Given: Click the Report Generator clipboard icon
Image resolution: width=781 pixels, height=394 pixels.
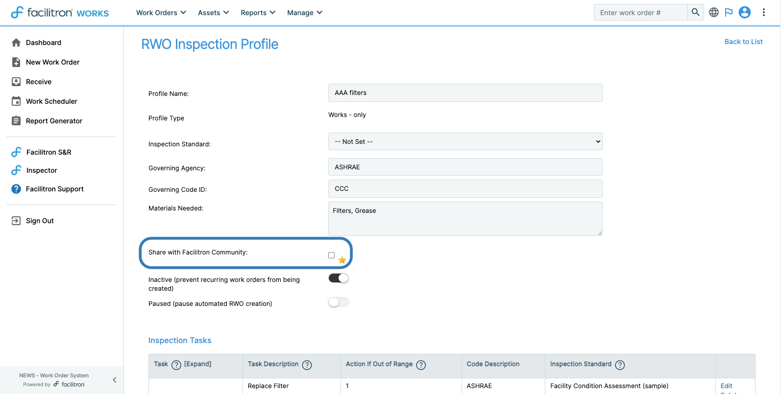Looking at the screenshot, I should point(16,121).
